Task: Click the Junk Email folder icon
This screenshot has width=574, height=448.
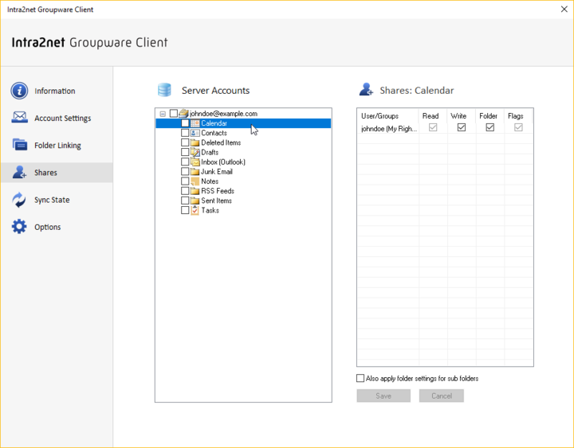Action: (195, 171)
